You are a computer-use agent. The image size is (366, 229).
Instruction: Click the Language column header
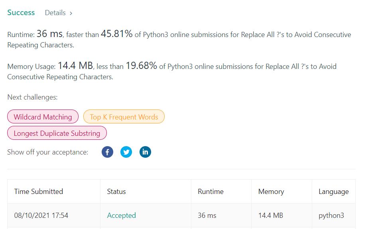[x=334, y=192]
